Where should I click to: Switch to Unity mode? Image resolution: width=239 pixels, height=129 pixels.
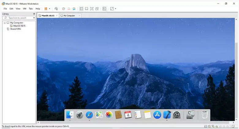tap(97, 9)
